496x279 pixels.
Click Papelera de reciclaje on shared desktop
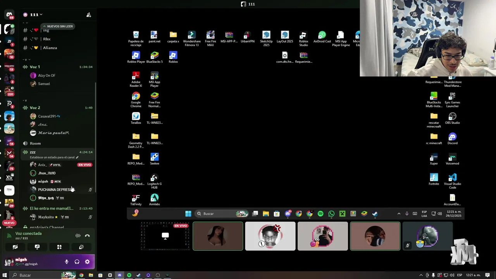(x=136, y=38)
